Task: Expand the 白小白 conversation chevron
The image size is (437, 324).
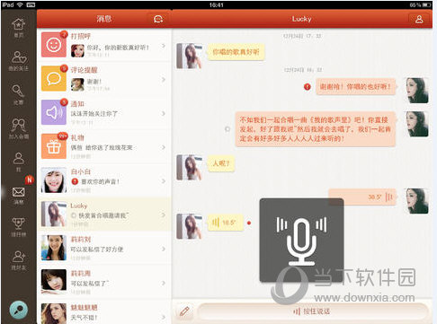Action: [164, 181]
